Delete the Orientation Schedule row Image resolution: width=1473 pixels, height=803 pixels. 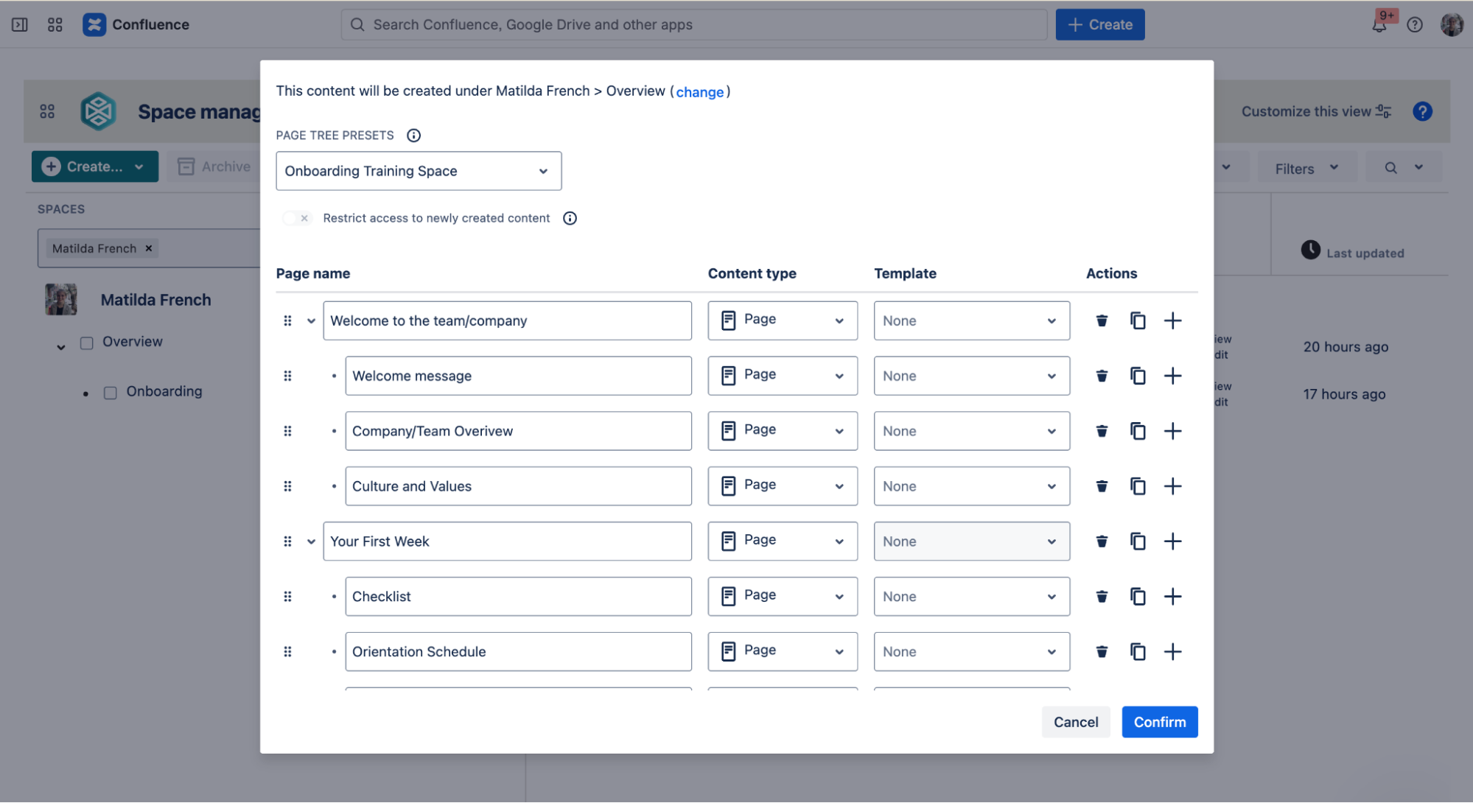(1102, 651)
